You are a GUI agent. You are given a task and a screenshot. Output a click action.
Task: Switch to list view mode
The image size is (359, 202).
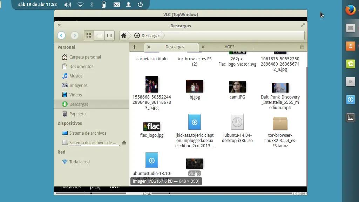pyautogui.click(x=99, y=35)
